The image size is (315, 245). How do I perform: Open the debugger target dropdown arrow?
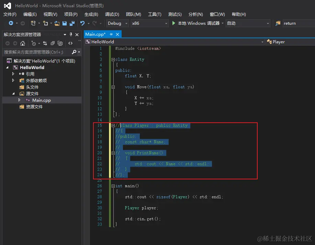coord(223,23)
